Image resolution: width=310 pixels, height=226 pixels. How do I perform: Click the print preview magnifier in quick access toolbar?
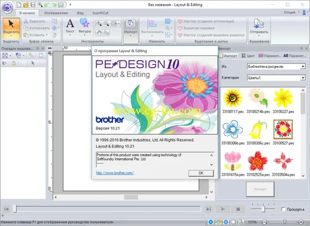click(x=40, y=4)
